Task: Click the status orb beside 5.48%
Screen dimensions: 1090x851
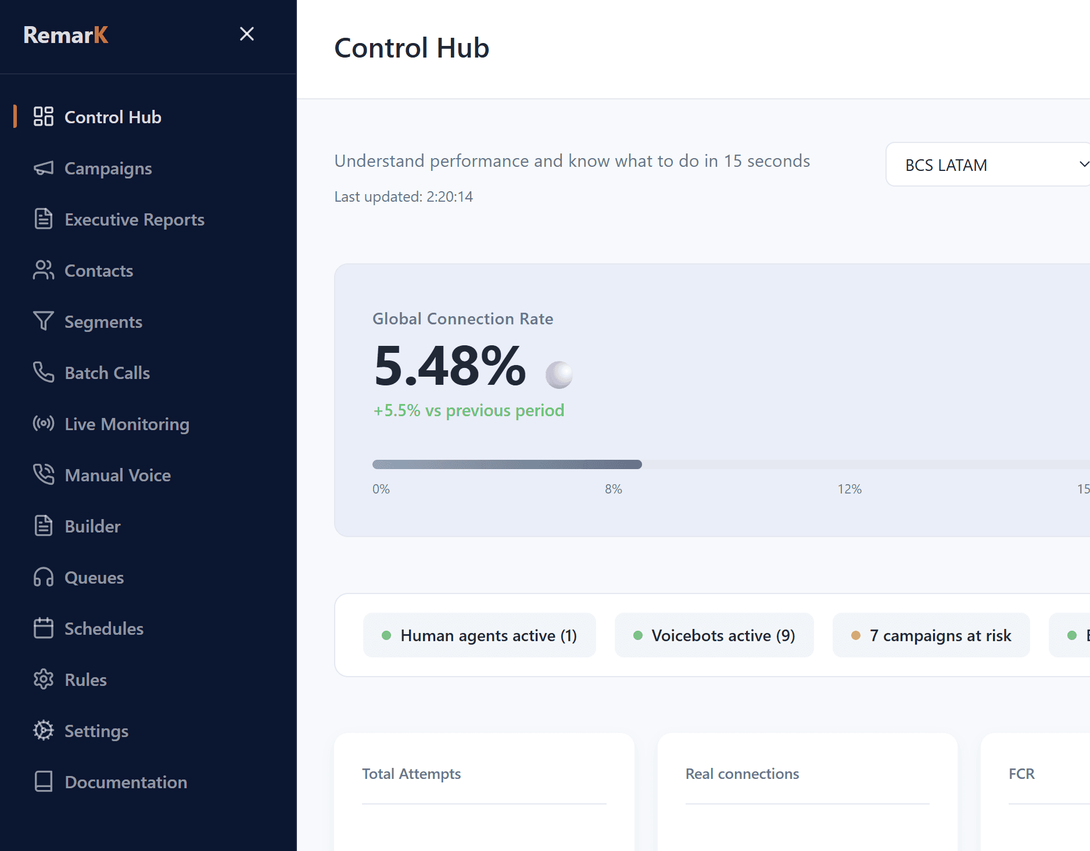Action: (559, 374)
